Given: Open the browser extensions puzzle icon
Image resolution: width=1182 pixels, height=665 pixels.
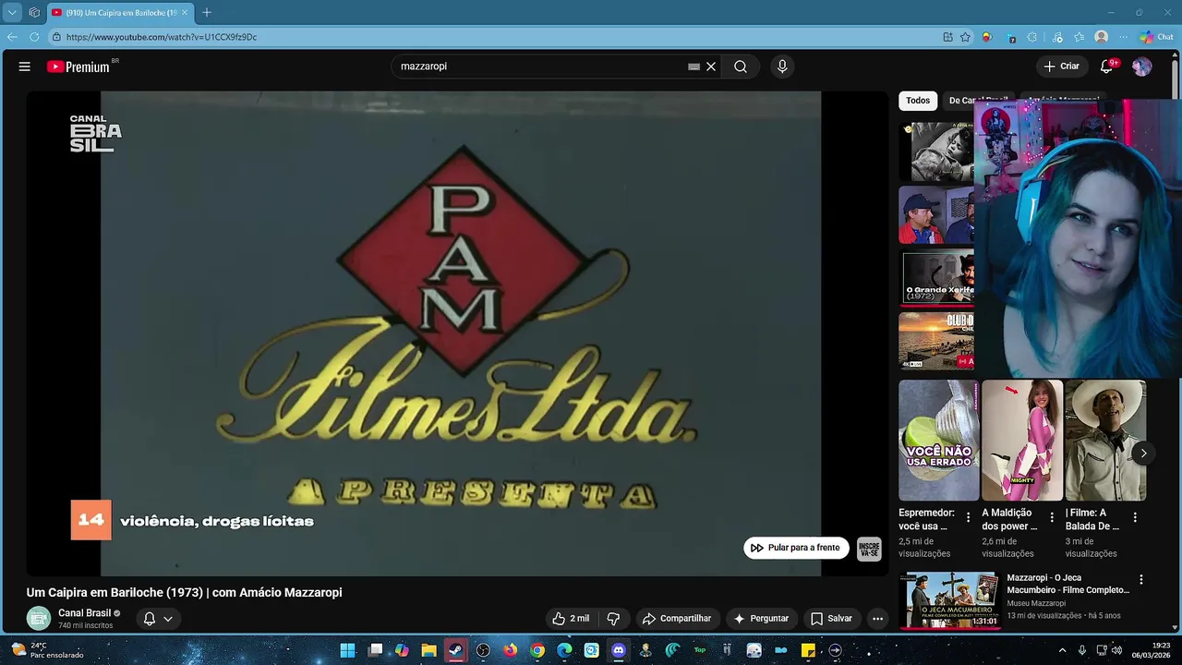Looking at the screenshot, I should coord(1032,37).
